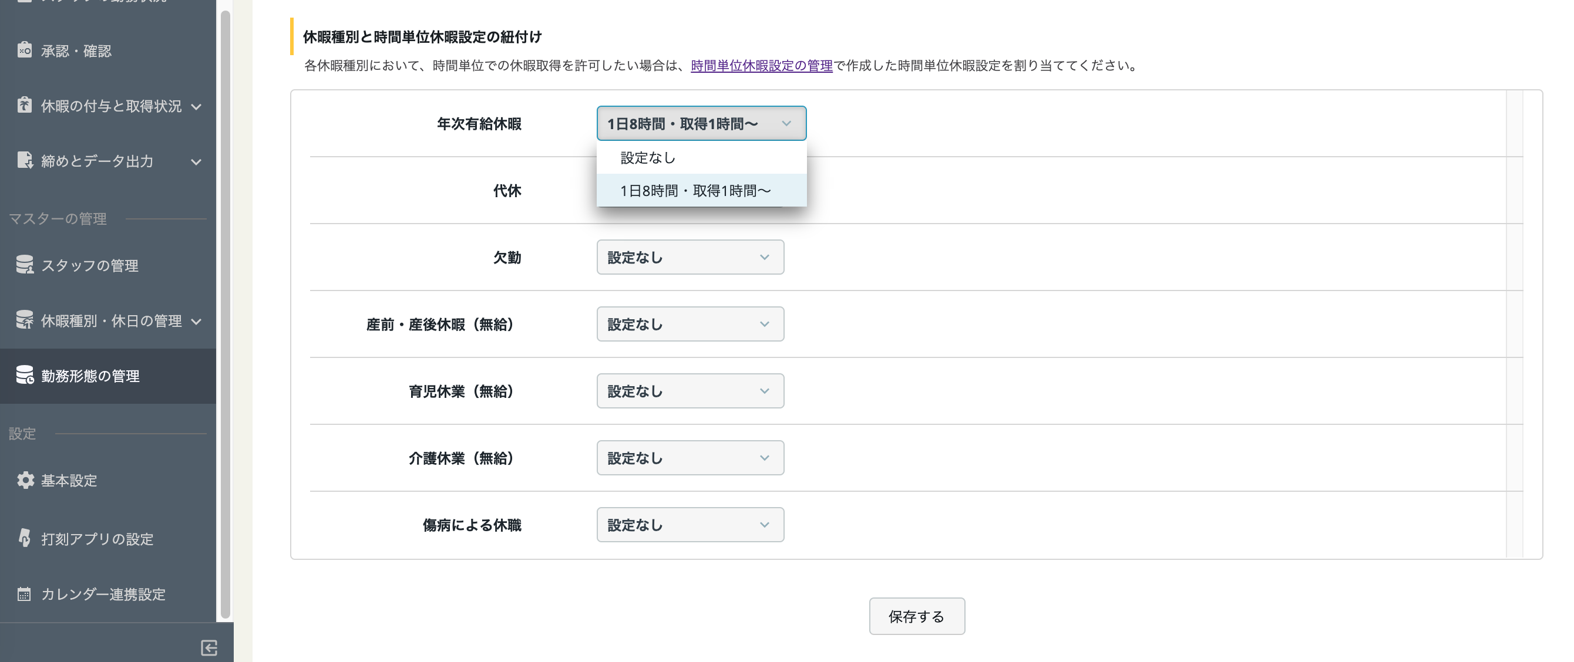
Task: Open スタッフの管理 menu item
Action: [108, 265]
